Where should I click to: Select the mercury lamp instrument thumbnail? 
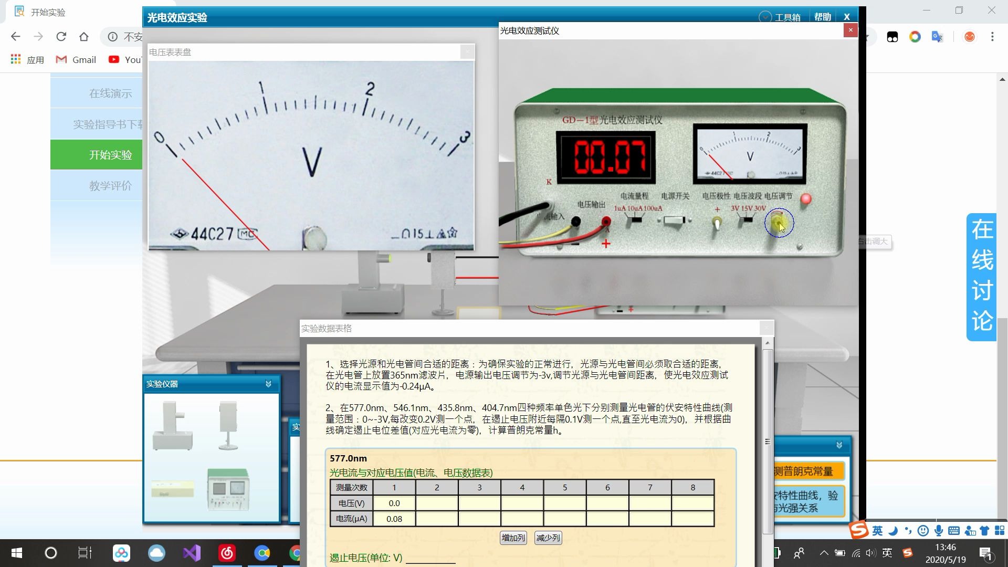point(173,426)
